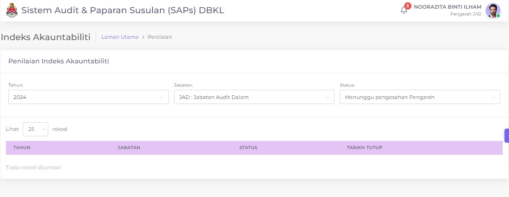Click the Sistem Audit & Paparan Susulan title

123,10
